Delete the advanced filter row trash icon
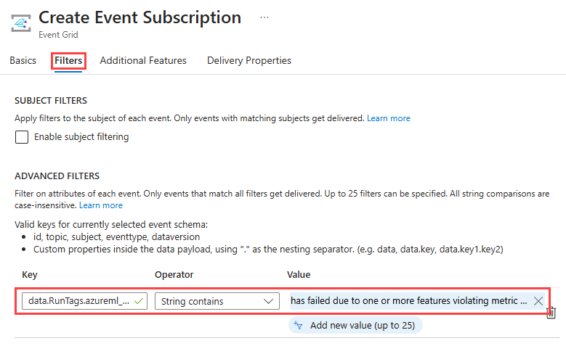 point(551,312)
